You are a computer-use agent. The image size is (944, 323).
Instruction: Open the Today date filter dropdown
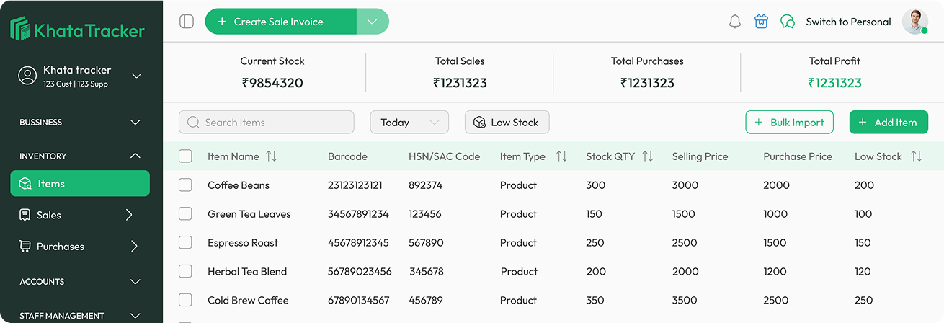click(409, 123)
